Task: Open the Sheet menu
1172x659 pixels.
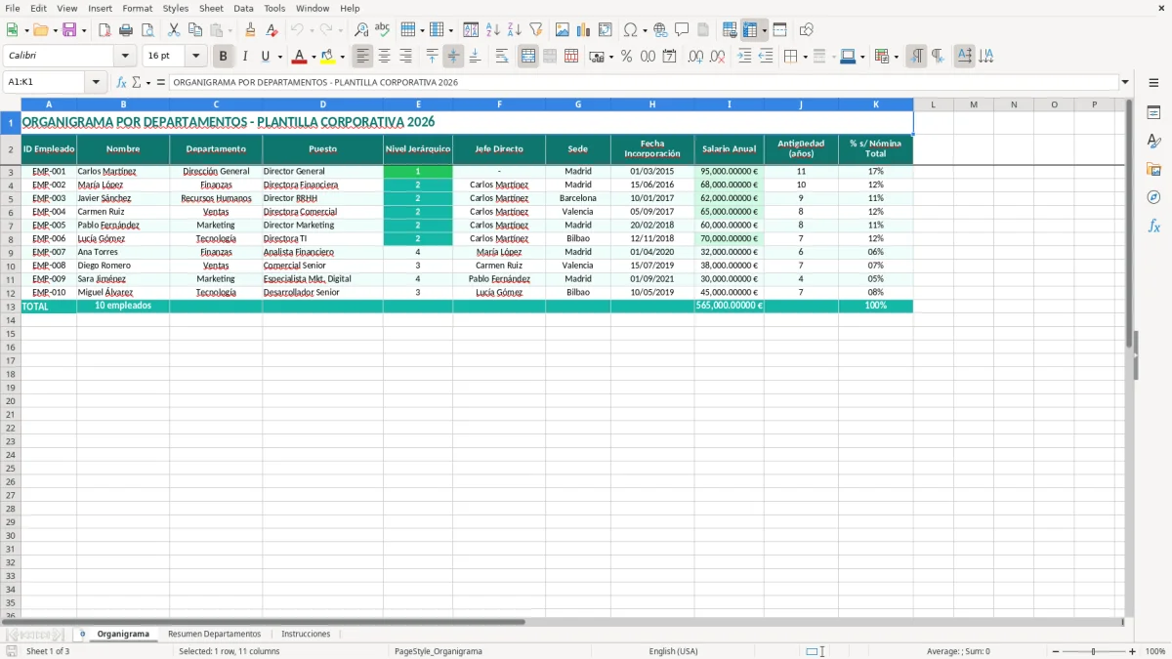Action: 211,8
